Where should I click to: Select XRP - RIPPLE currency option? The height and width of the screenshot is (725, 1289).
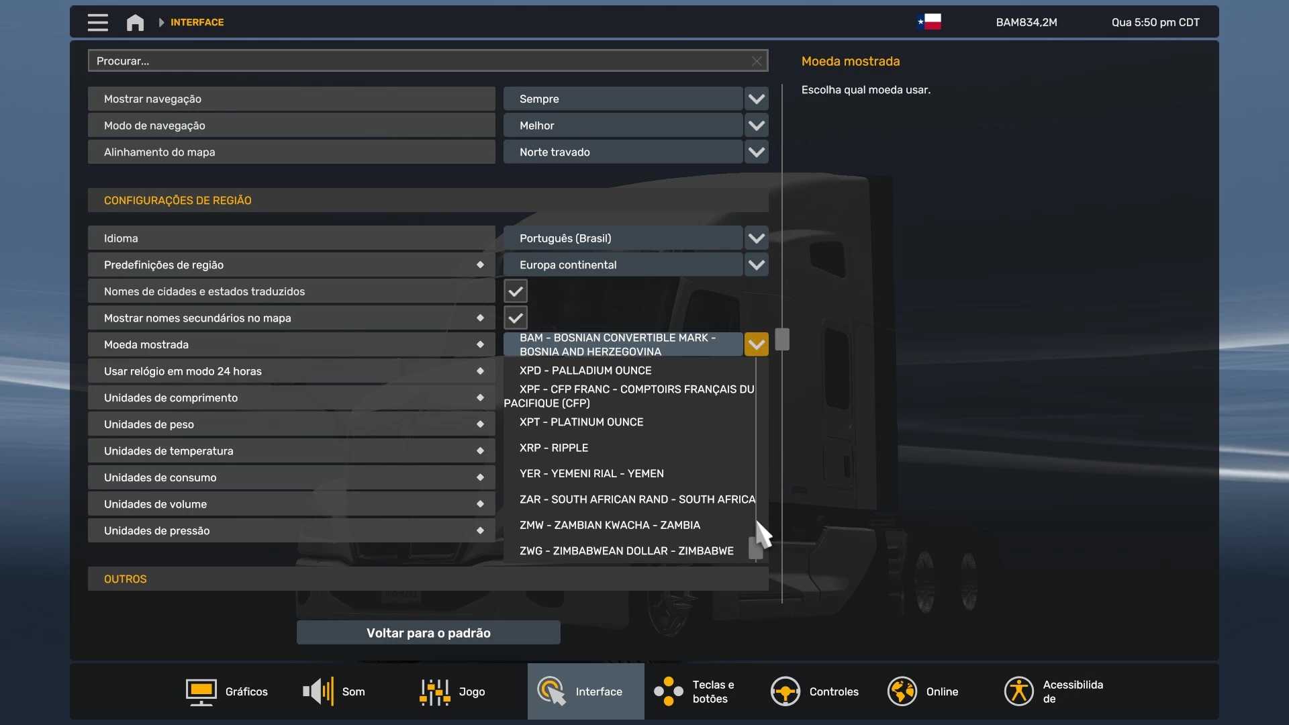tap(554, 448)
